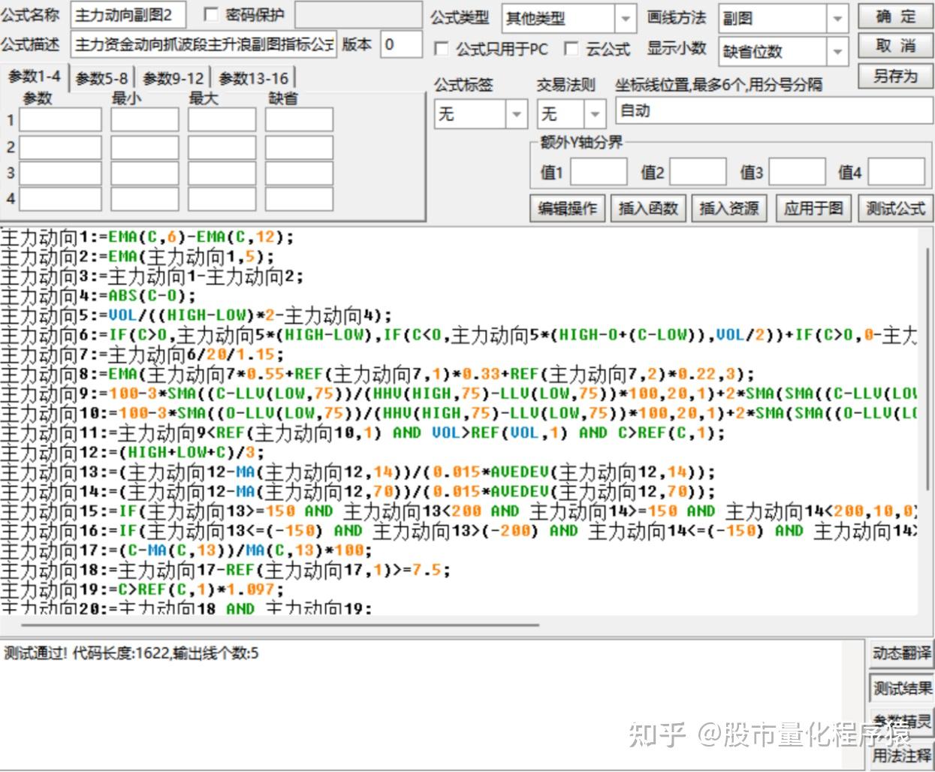Tick the 密码保护 checkbox
Screen dimensions: 935x772
pyautogui.click(x=211, y=14)
